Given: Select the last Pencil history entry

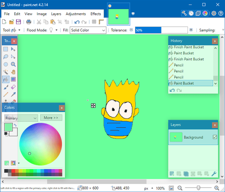Looking at the screenshot, I should [x=190, y=77].
